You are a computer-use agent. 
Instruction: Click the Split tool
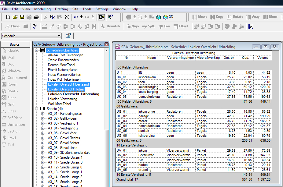click(148, 26)
